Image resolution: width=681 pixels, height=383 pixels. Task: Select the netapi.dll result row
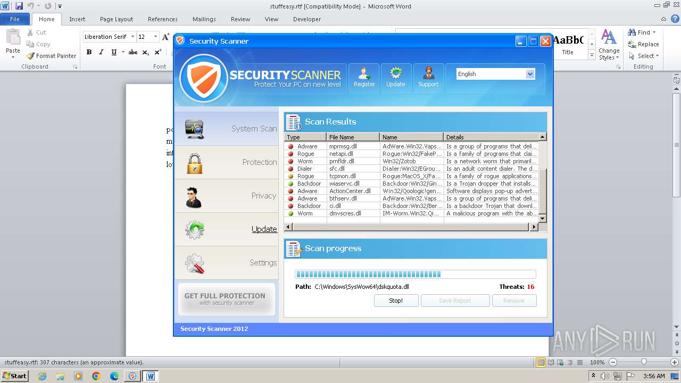pyautogui.click(x=412, y=154)
